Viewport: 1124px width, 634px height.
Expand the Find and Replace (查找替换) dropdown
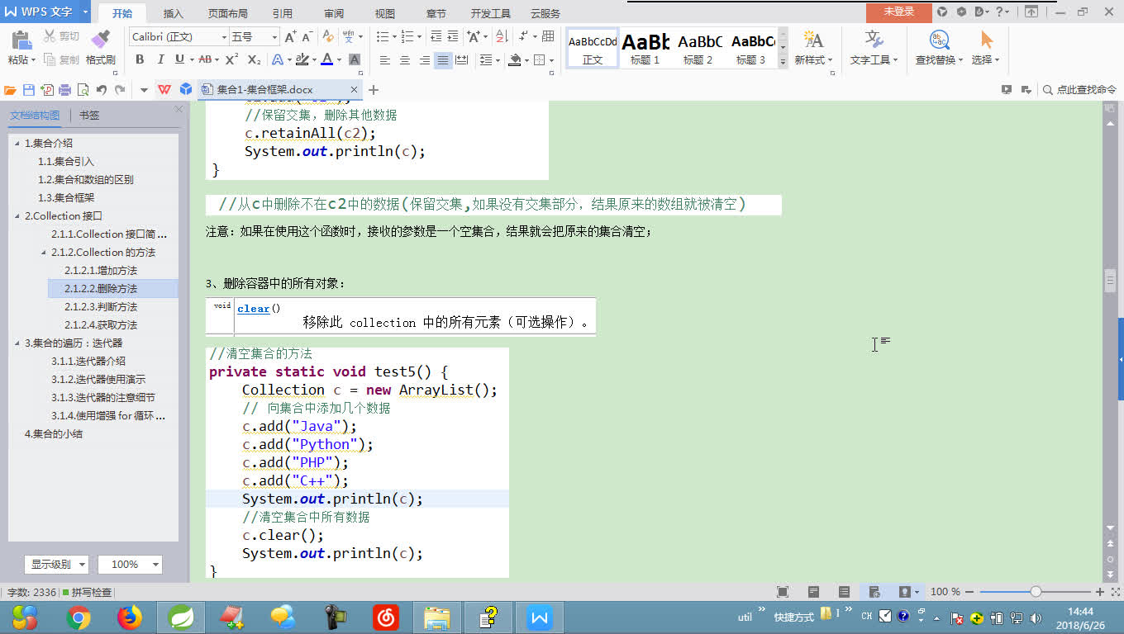tap(960, 60)
